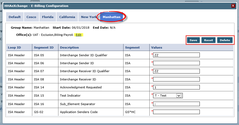Click the Interchange Receiver ID Qualifier field
Image resolution: width=239 pixels, height=125 pixels.
coord(176,71)
